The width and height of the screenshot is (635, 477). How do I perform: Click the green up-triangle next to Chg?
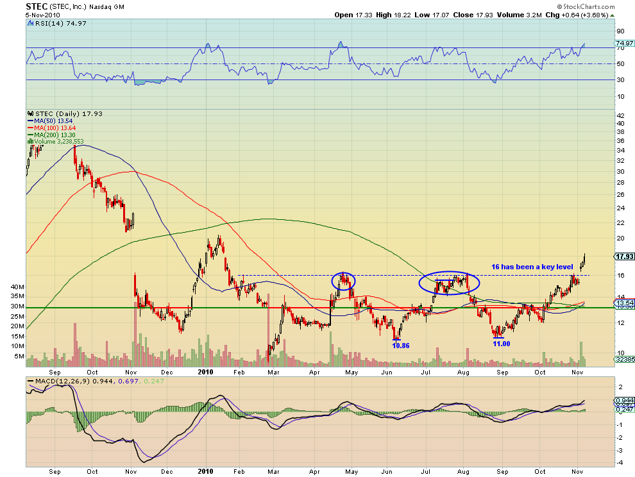point(613,15)
